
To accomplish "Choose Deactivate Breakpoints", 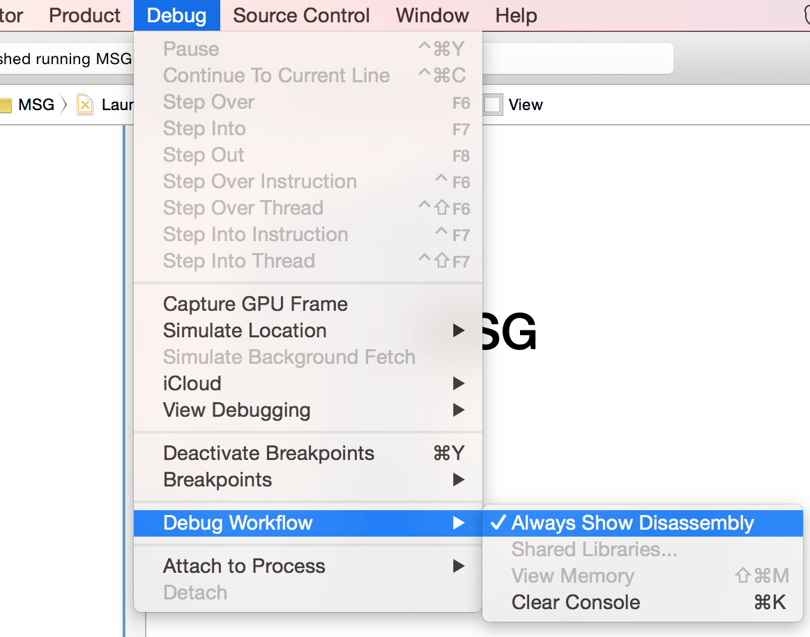I will pyautogui.click(x=268, y=454).
